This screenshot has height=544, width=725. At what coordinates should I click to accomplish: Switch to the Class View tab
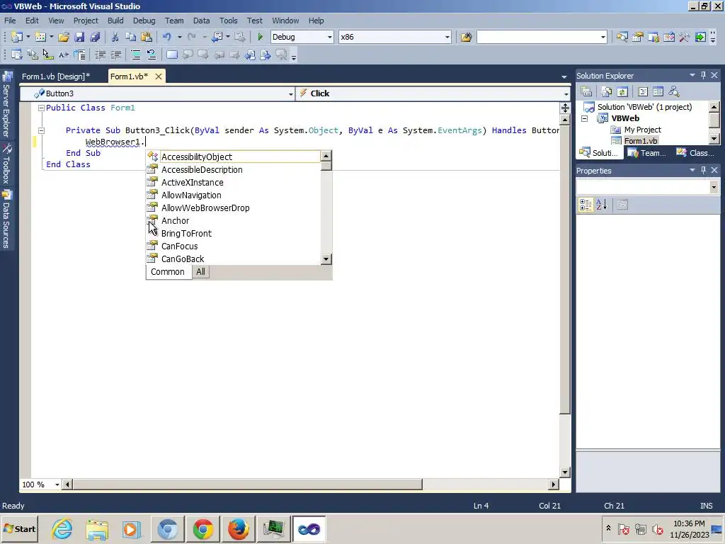pos(695,153)
